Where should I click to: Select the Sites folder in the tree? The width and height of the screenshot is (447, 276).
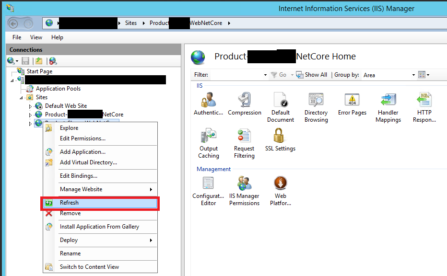tap(42, 97)
